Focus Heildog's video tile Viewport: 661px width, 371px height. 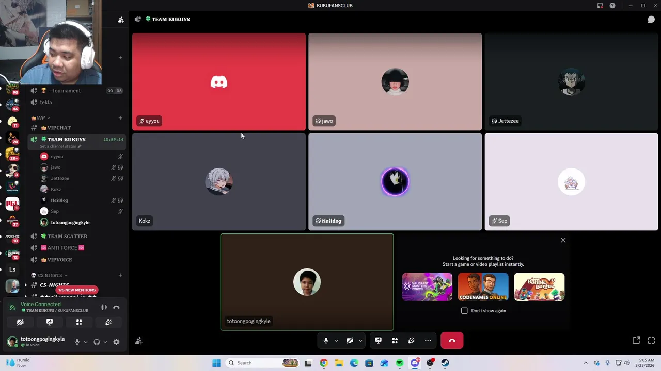(395, 182)
